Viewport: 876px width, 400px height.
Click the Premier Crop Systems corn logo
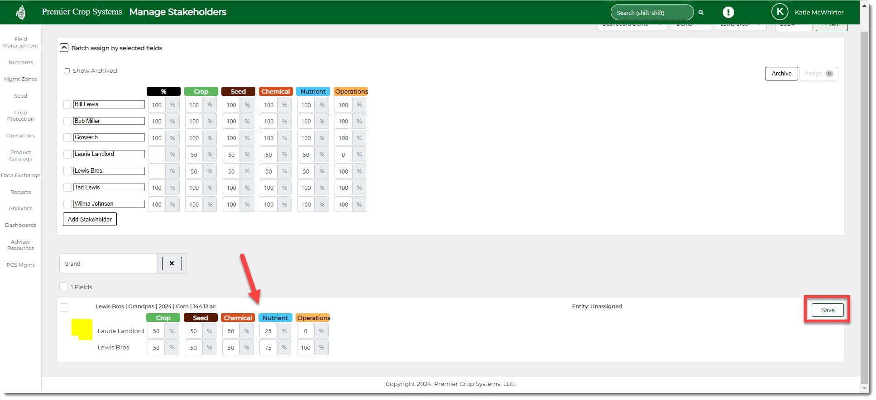[20, 12]
